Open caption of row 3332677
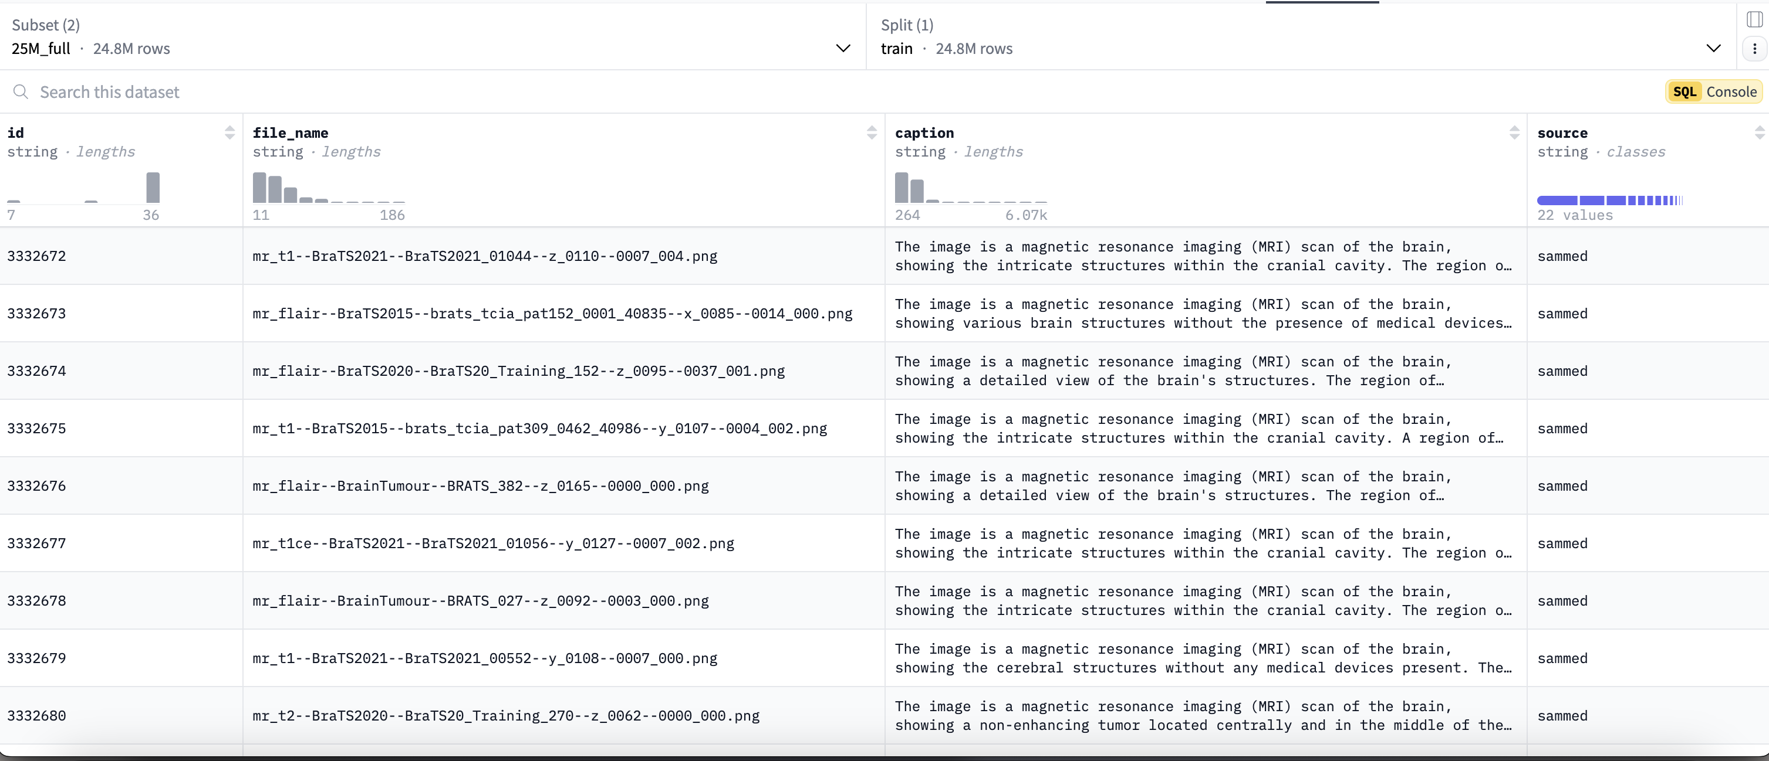The image size is (1769, 761). (x=1203, y=543)
